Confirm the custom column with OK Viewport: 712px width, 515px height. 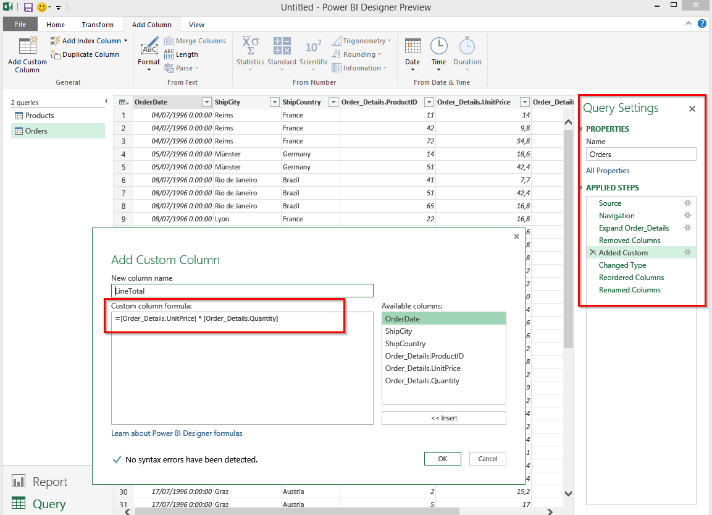443,459
